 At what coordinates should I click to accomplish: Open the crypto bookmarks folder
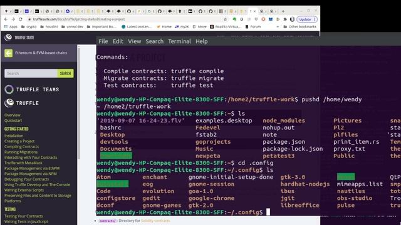(29, 26)
